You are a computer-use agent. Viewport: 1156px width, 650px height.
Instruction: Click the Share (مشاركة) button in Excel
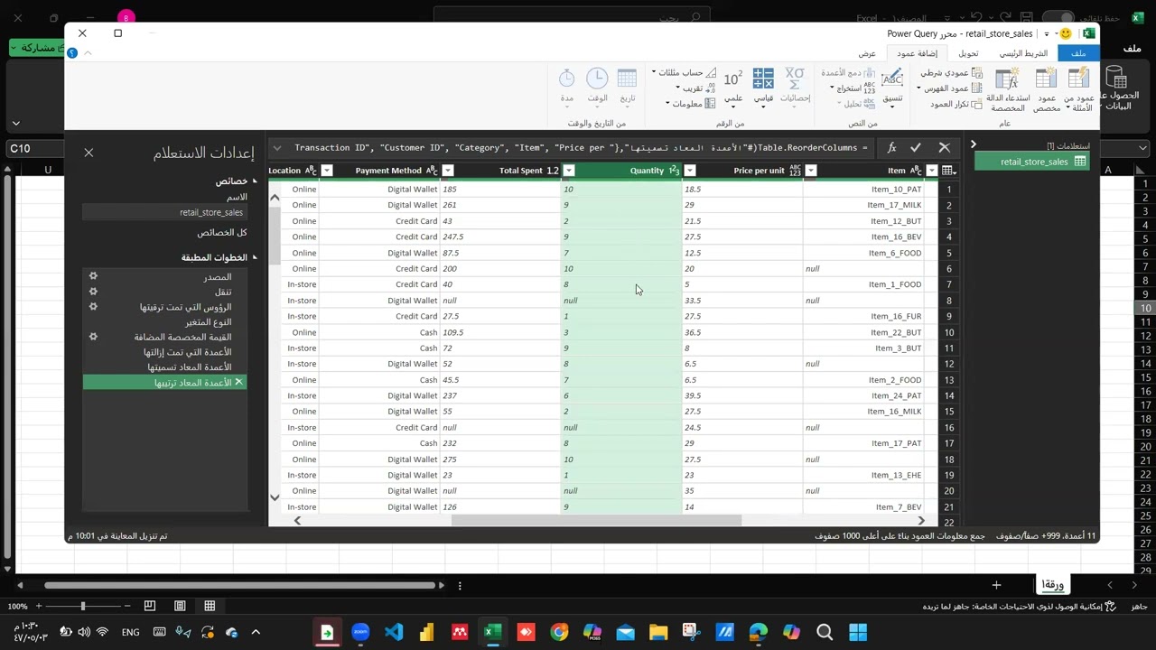click(x=38, y=47)
